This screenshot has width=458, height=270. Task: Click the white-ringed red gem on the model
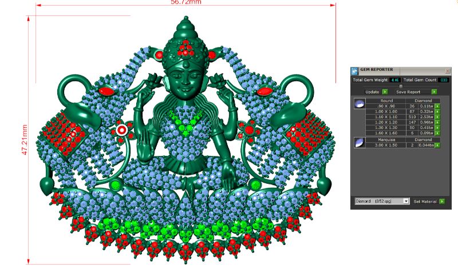[121, 130]
